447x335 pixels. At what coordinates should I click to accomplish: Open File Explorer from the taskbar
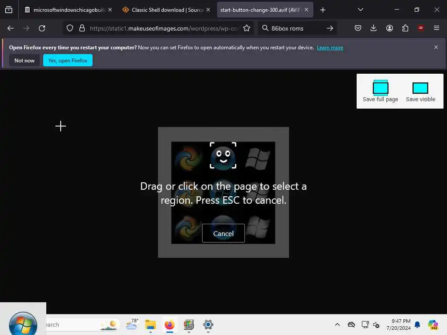click(x=150, y=325)
